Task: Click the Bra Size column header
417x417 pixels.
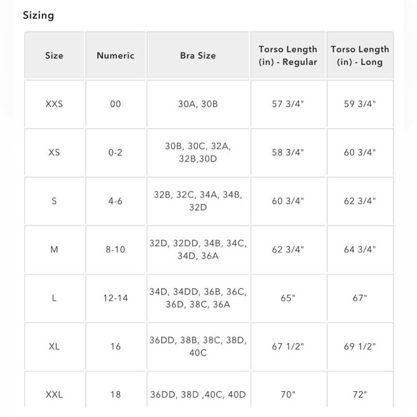Action: (198, 55)
